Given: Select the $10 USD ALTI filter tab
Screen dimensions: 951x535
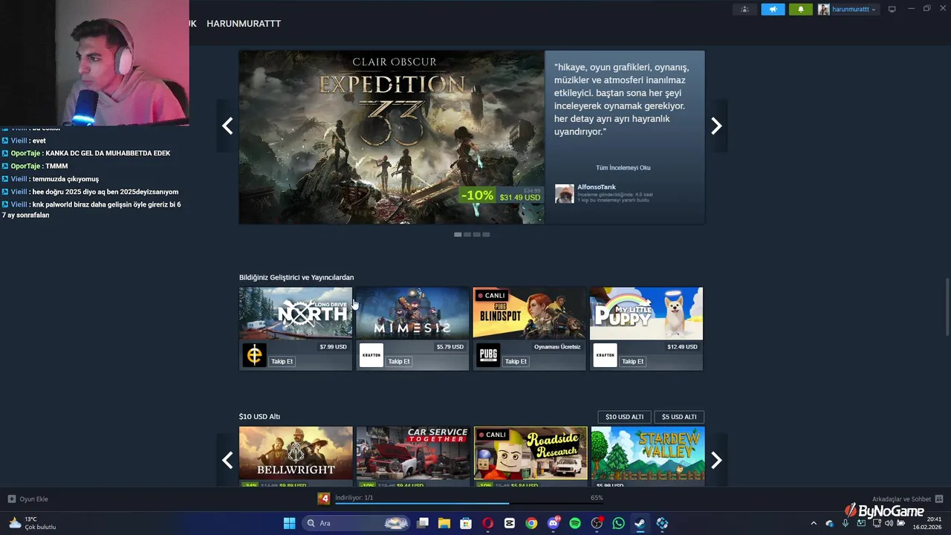Looking at the screenshot, I should tap(625, 417).
